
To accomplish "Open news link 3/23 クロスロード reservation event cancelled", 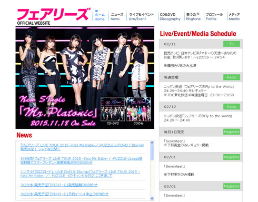I will click(x=64, y=194).
